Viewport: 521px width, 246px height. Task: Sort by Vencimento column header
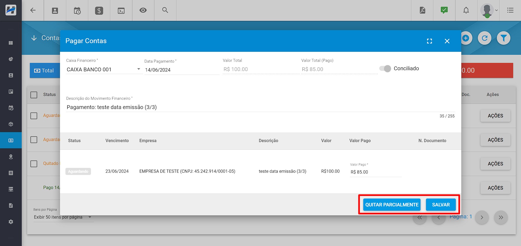click(x=117, y=140)
